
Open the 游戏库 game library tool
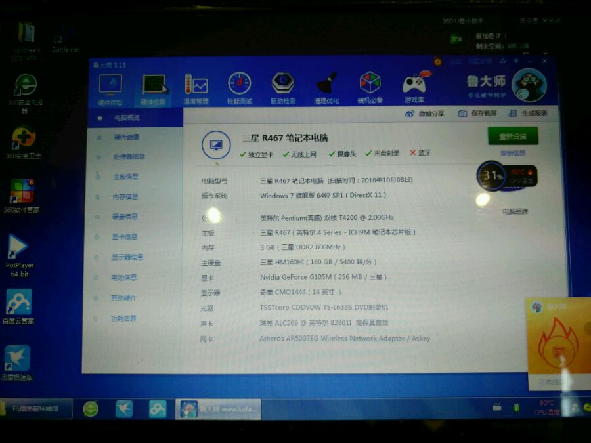pos(414,87)
